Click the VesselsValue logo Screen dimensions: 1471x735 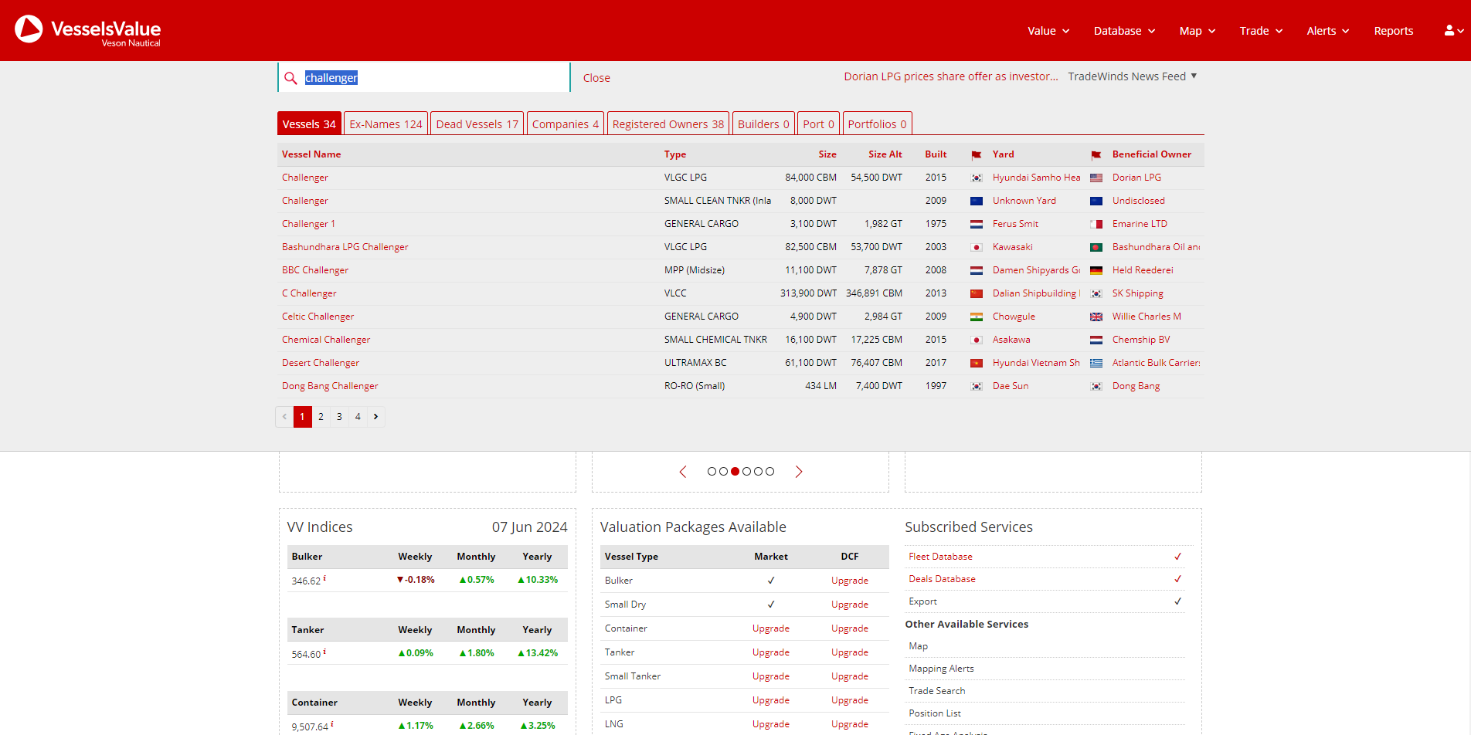87,30
